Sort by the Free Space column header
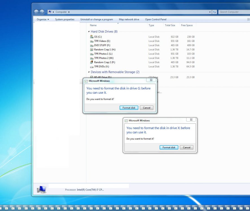 click(187, 25)
